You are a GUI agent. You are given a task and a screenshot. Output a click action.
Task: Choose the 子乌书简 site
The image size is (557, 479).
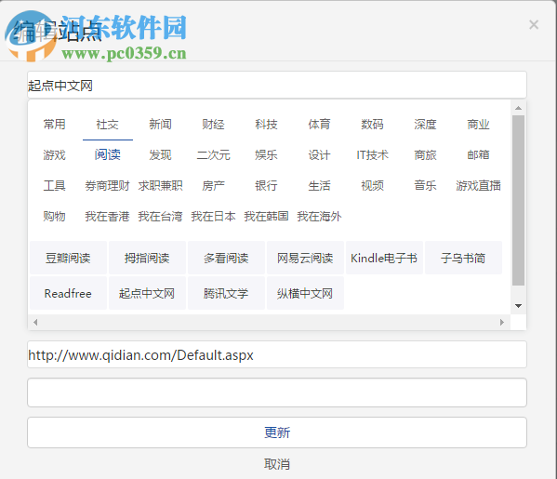463,258
